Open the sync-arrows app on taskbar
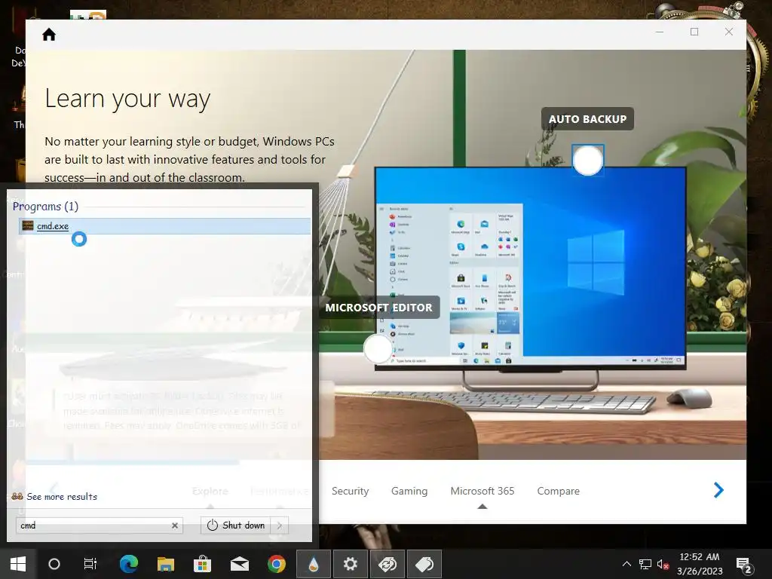The width and height of the screenshot is (772, 579). (387, 564)
